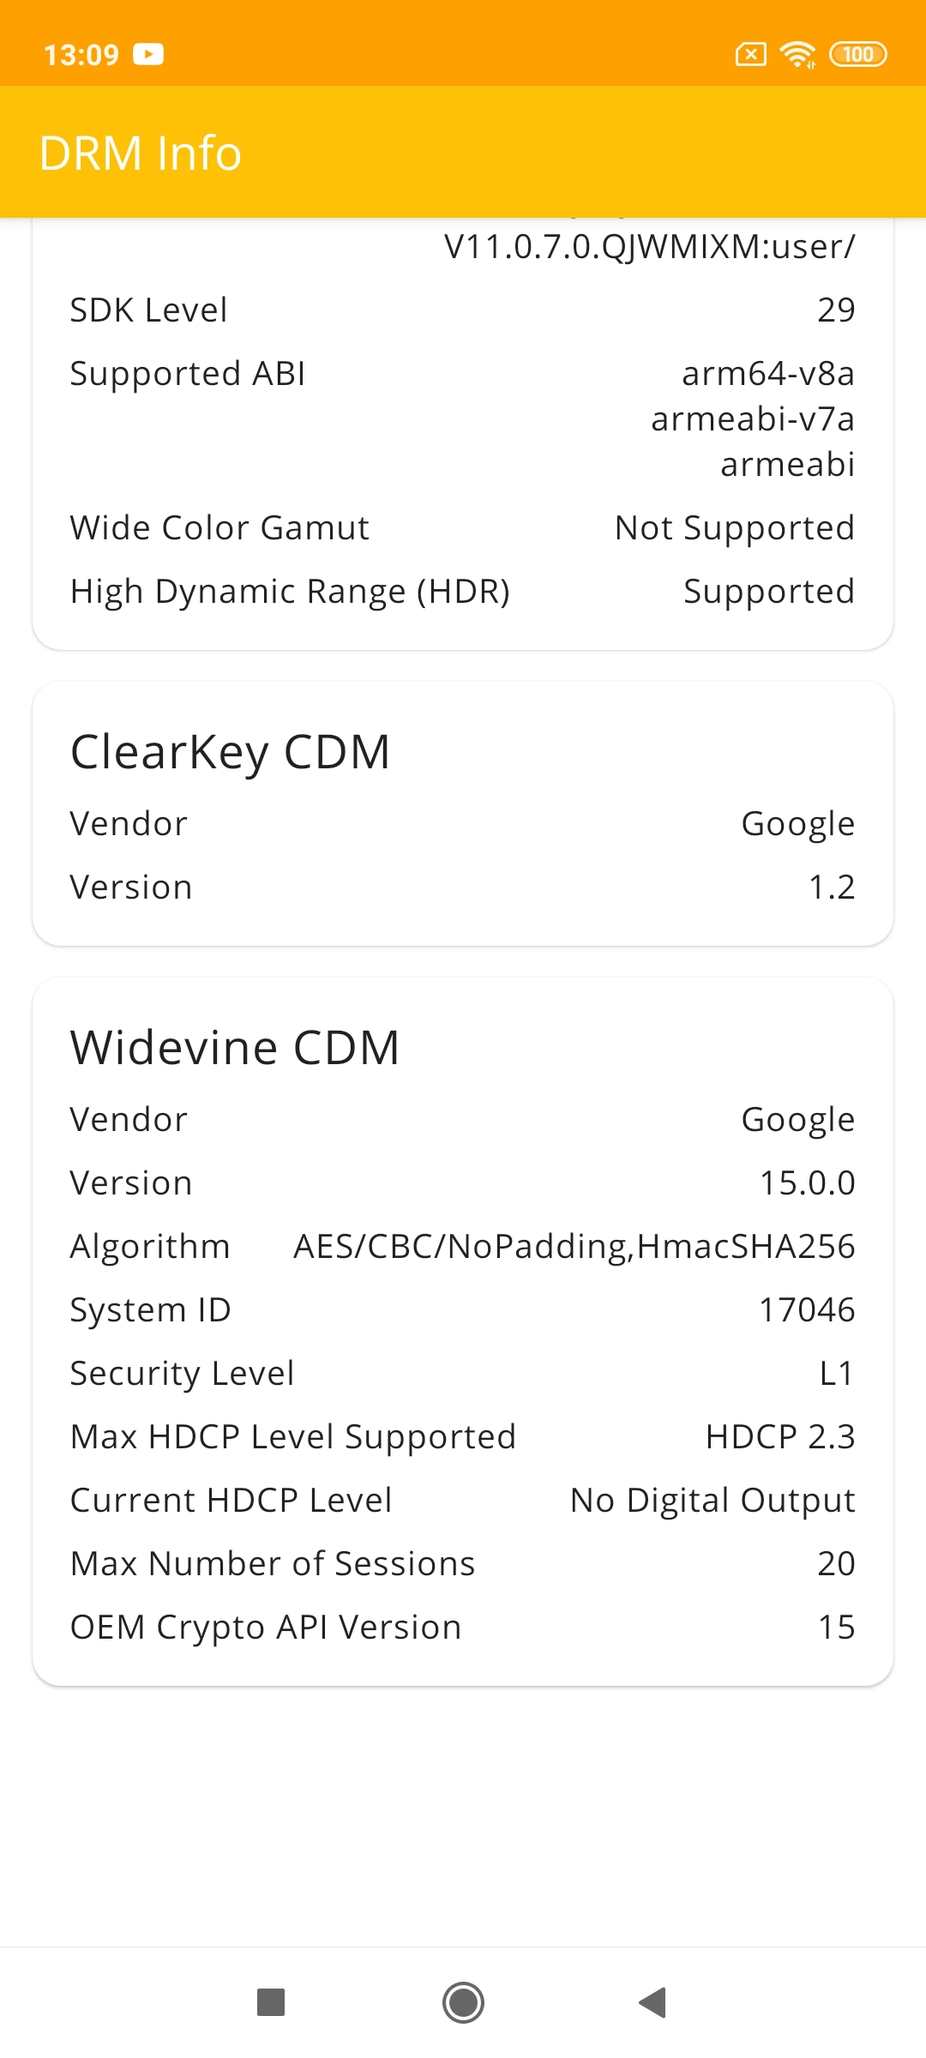Tap the Widevine Version 15.0.0 row
The height and width of the screenshot is (2058, 926).
[x=463, y=1182]
